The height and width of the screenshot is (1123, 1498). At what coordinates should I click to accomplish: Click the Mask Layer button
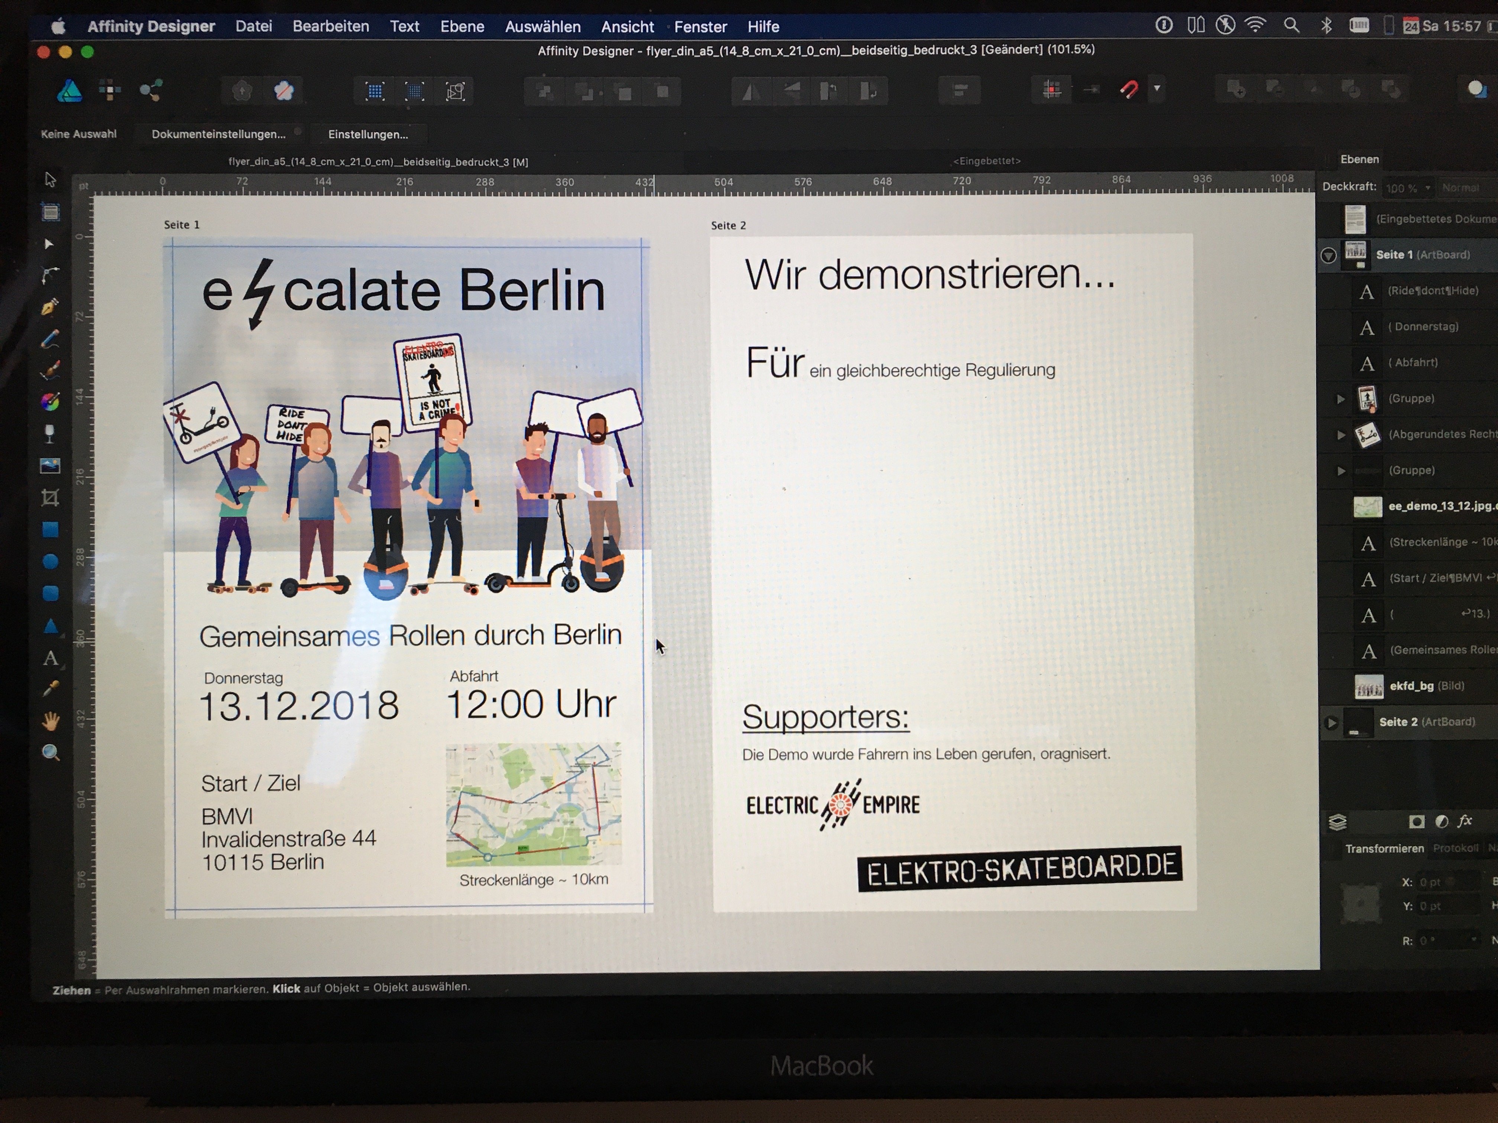tap(1416, 822)
